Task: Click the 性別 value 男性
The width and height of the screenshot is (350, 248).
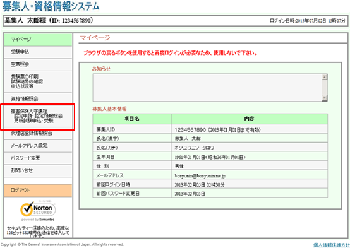Action: click(179, 167)
